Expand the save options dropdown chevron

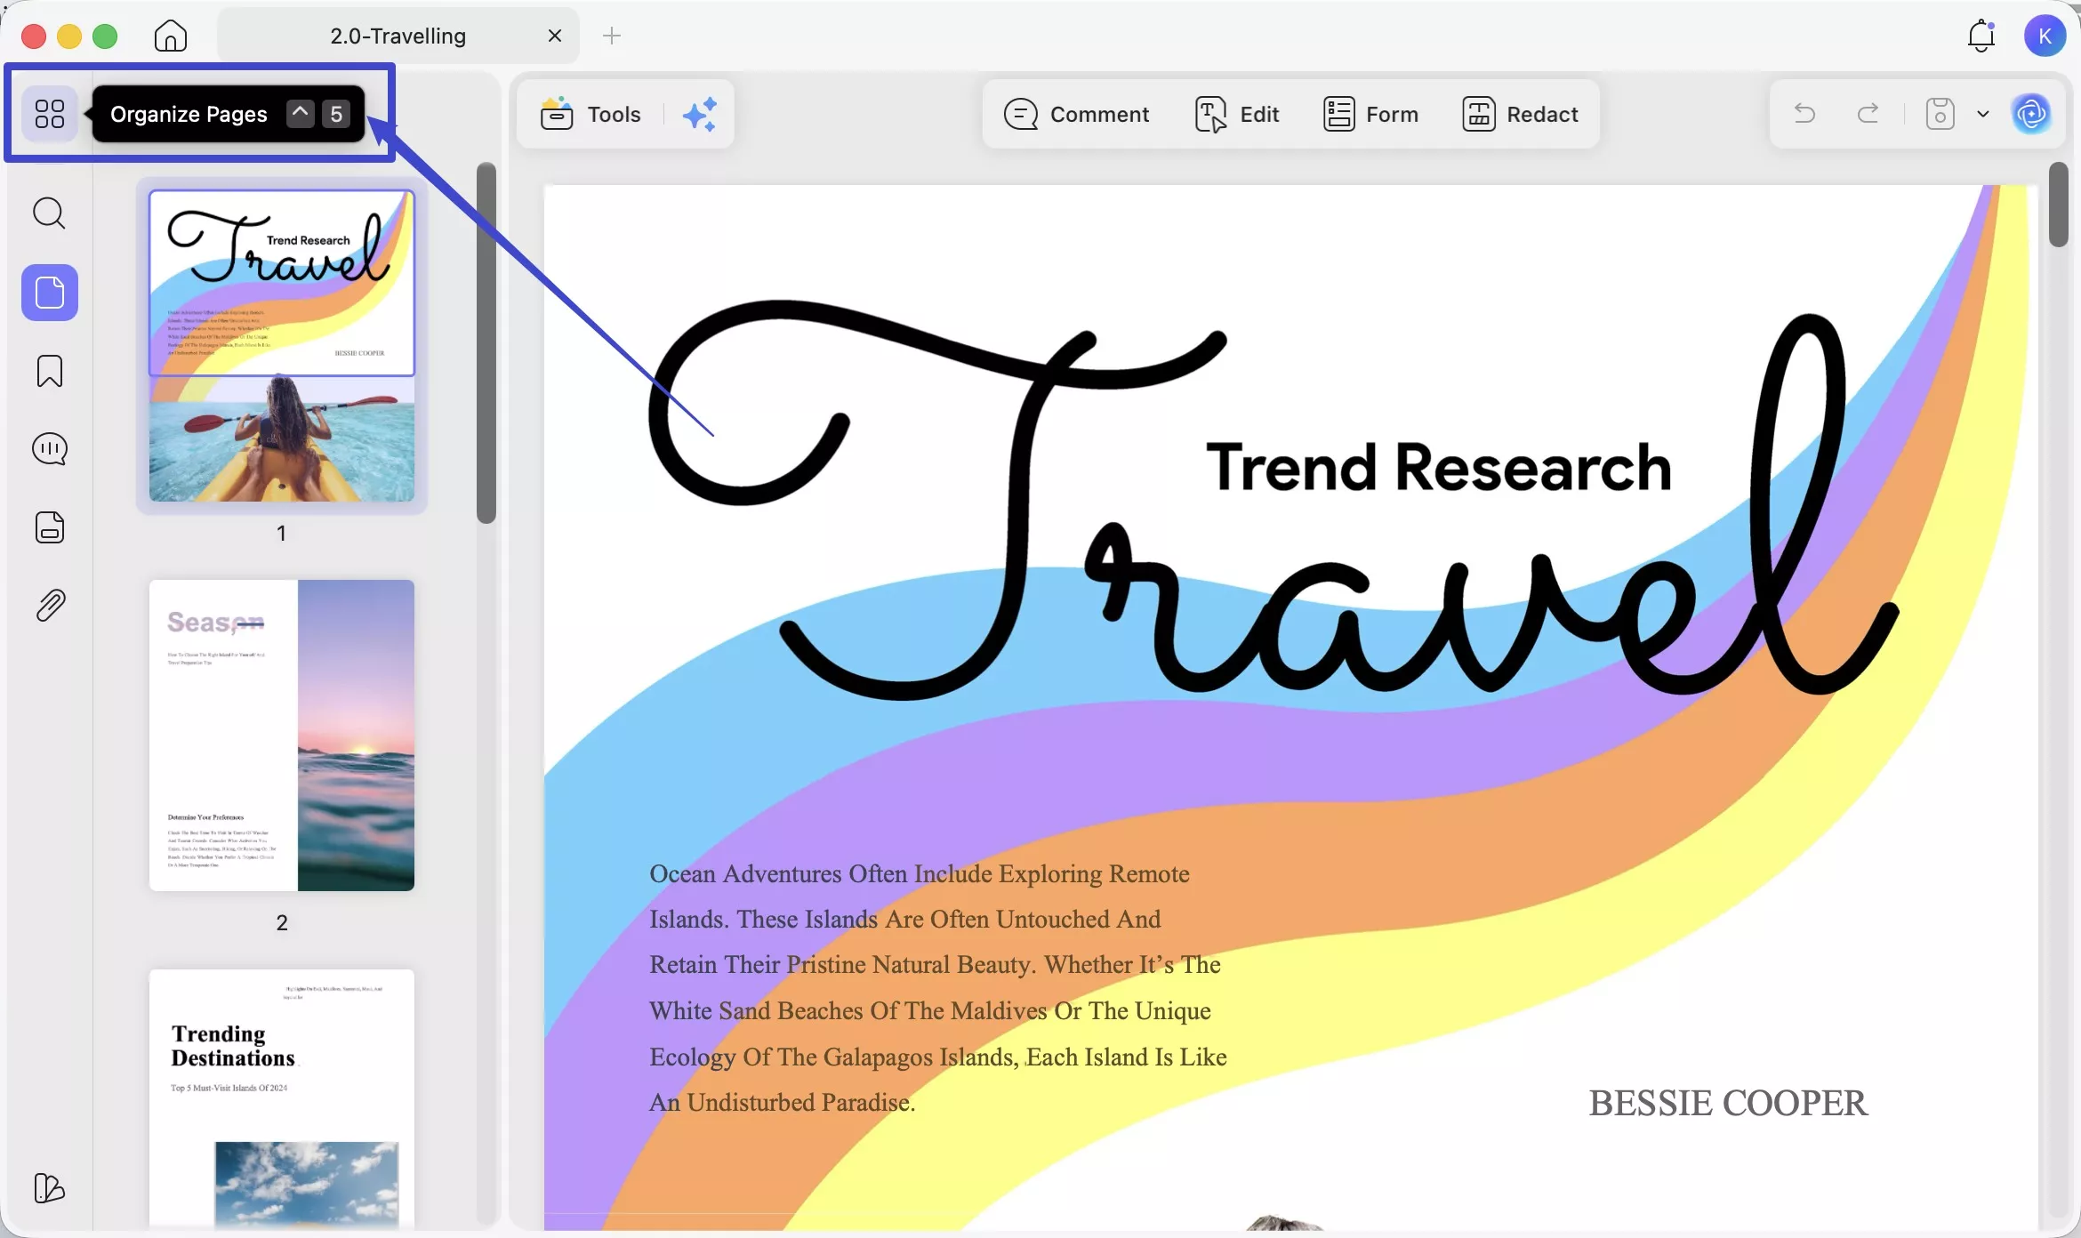point(1981,114)
